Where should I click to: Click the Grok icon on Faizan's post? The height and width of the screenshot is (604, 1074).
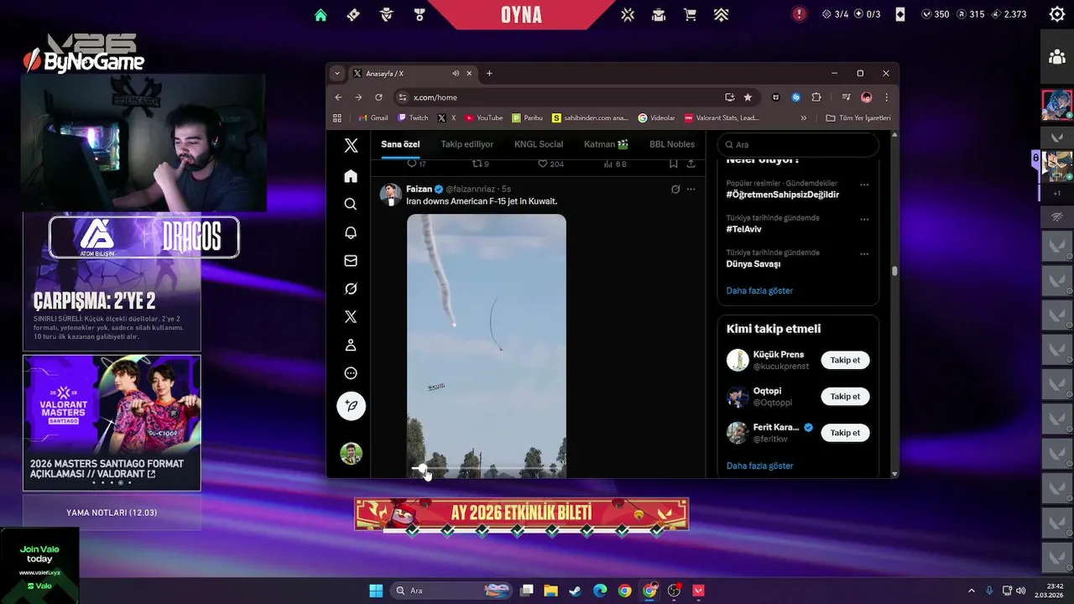(675, 190)
